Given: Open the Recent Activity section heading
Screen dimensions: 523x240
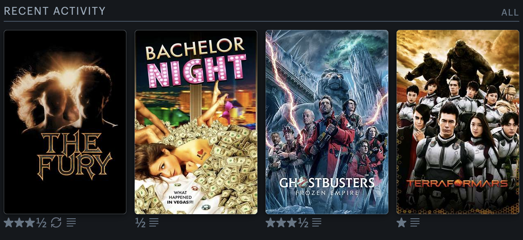Looking at the screenshot, I should point(54,11).
